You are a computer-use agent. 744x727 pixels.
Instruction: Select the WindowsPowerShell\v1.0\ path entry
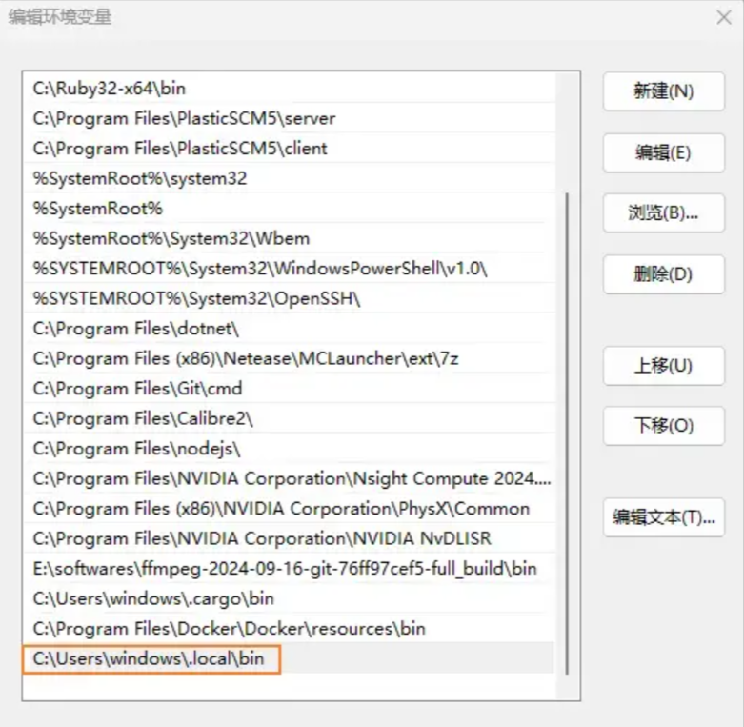[289, 268]
